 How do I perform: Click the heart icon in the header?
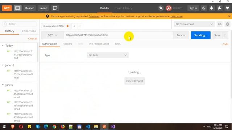[227, 8]
